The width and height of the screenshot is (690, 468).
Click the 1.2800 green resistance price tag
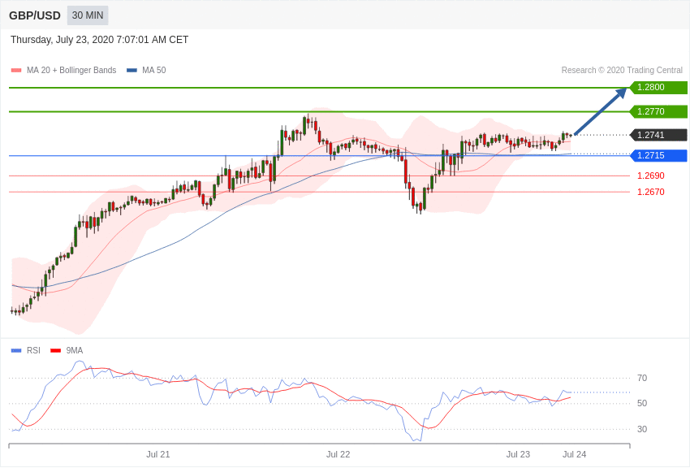coord(658,87)
